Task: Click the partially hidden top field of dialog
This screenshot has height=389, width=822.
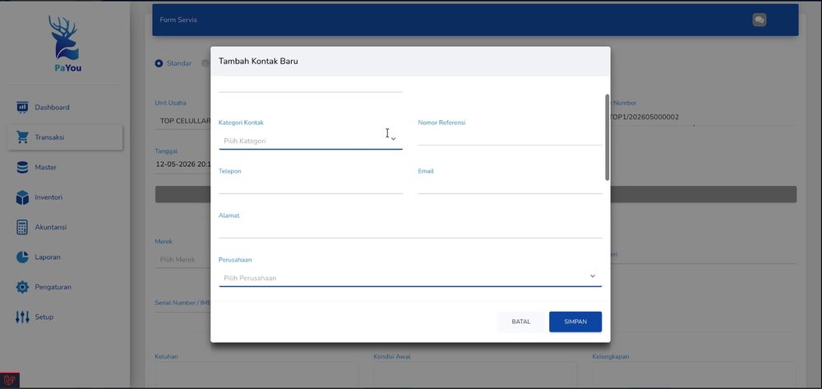Action: click(311, 85)
